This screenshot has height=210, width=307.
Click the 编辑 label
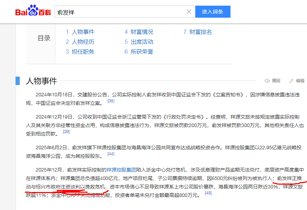[x=300, y=81]
